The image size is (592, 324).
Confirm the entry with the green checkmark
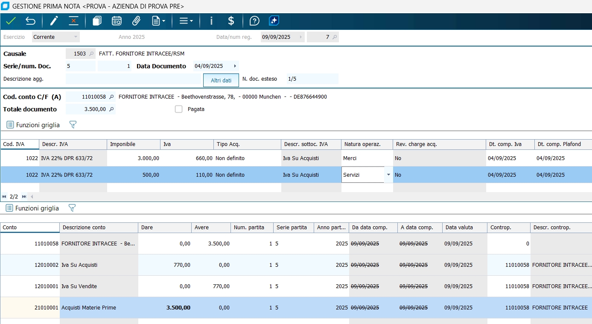[11, 21]
